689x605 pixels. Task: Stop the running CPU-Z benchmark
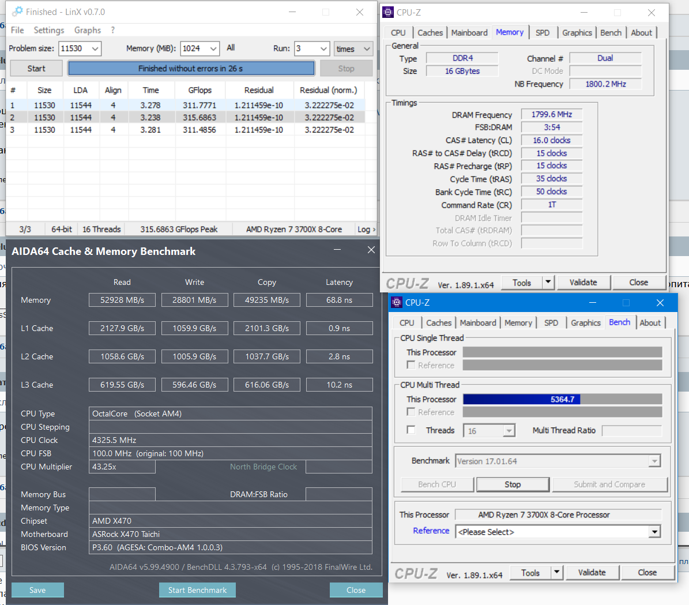[x=513, y=484]
